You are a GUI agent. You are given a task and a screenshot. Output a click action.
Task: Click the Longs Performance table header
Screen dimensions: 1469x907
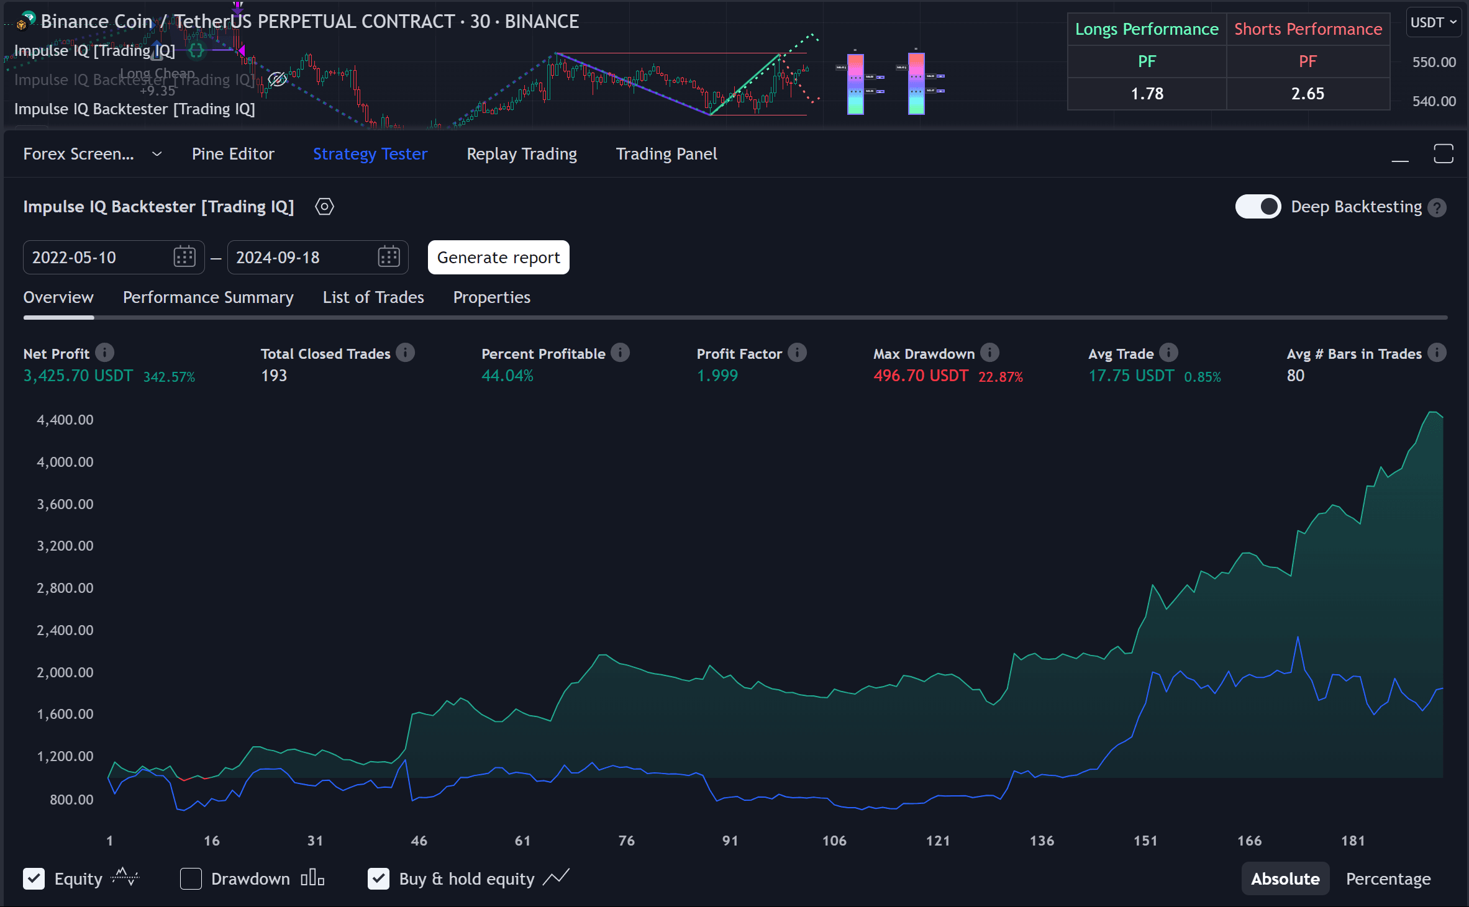1147,29
